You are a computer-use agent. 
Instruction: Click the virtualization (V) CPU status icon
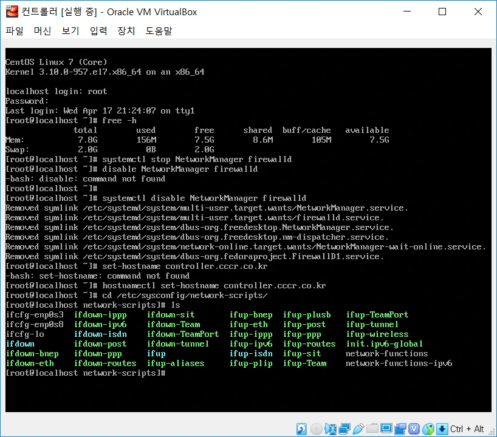point(414,429)
